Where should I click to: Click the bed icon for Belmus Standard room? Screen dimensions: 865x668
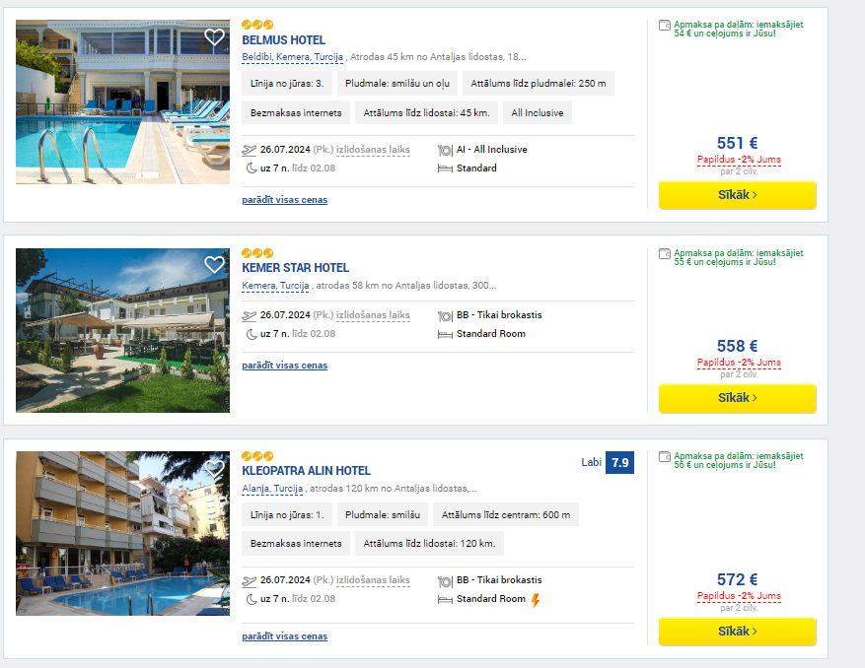click(445, 168)
